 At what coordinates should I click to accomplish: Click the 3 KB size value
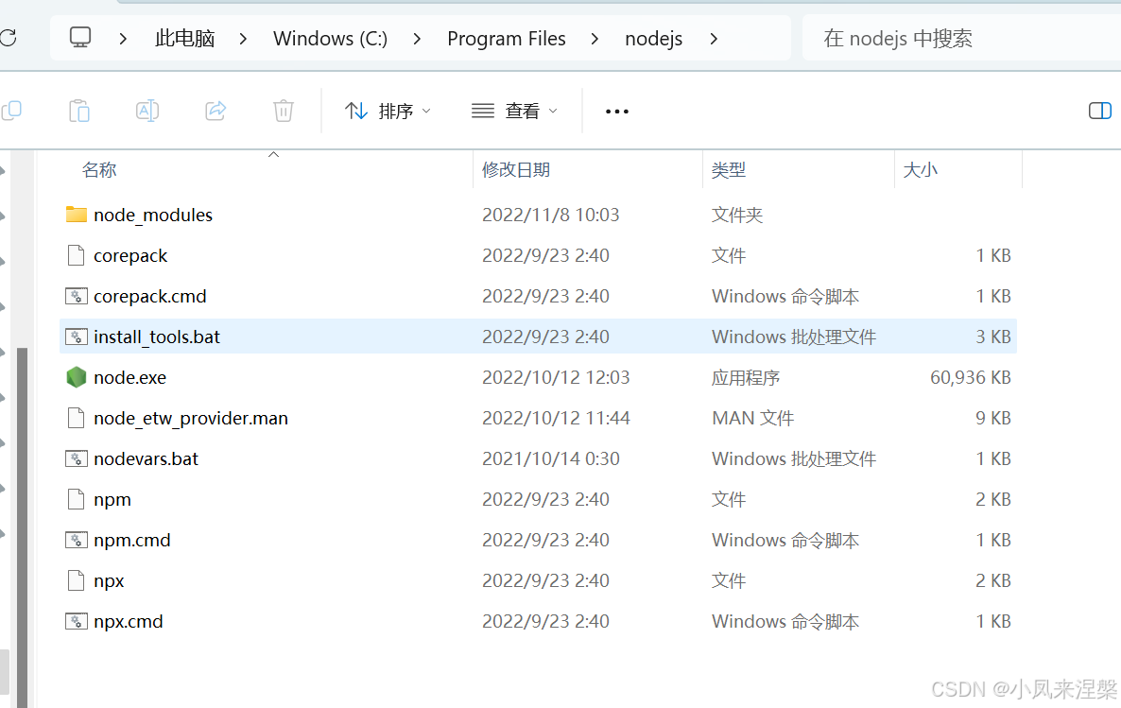993,337
